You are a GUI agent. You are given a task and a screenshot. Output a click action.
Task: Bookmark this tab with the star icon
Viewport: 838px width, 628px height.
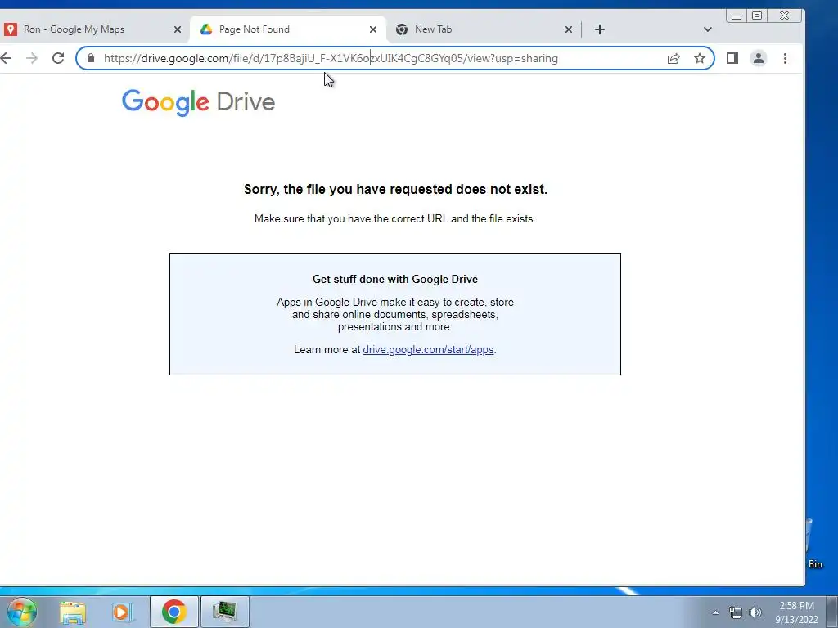click(x=700, y=58)
